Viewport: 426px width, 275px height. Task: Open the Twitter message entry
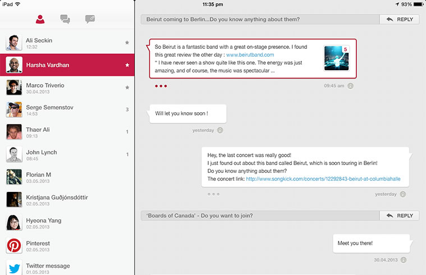click(x=67, y=267)
